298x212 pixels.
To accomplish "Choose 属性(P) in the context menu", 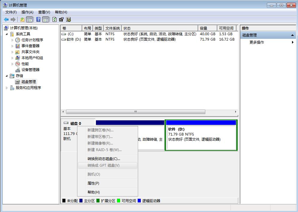I will pyautogui.click(x=108, y=183).
